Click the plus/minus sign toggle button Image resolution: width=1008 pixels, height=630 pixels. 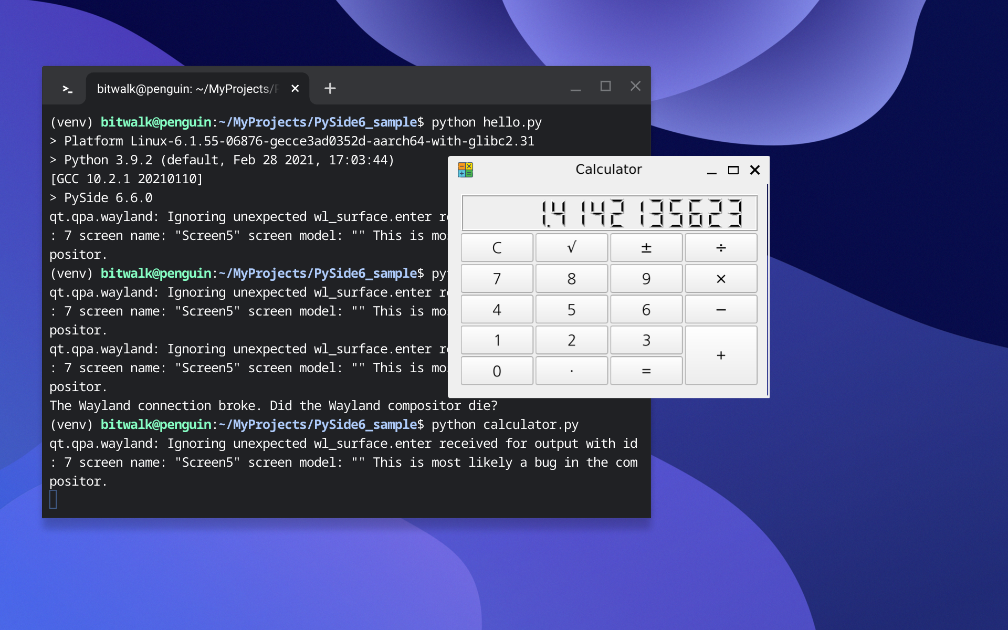646,248
